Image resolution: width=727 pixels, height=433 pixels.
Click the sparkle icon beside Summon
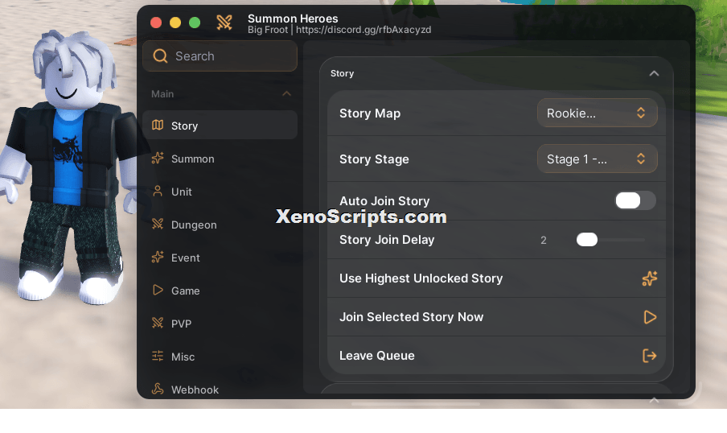click(158, 158)
